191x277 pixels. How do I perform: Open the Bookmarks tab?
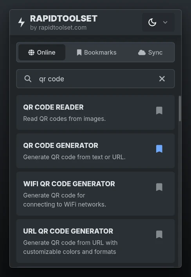click(96, 52)
